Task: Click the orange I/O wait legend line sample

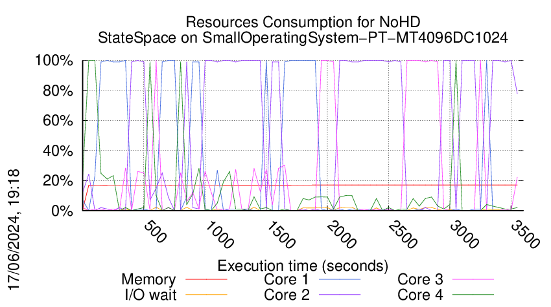Action: coord(206,295)
